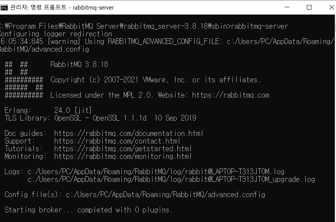
Task: Click the typed 'rabbitmq-server' command at the prompt
Action: [259, 26]
